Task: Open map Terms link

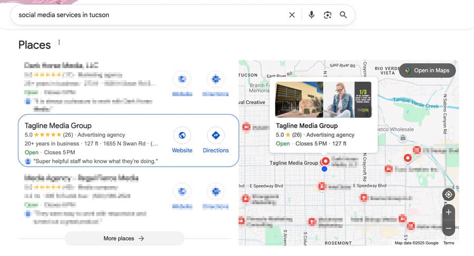Action: coord(449,243)
